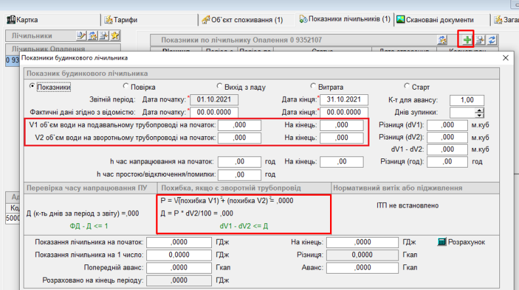
Task: Click the refresh arrows icon in readings toolbar
Action: pyautogui.click(x=491, y=41)
